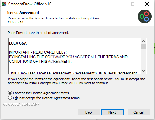Click the license scrollbar thumb
155x120 pixels.
(x=143, y=46)
